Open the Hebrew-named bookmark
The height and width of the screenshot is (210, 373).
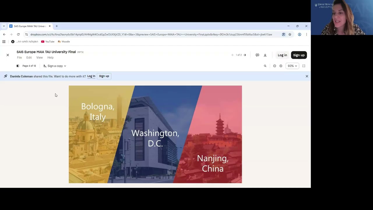click(x=25, y=42)
